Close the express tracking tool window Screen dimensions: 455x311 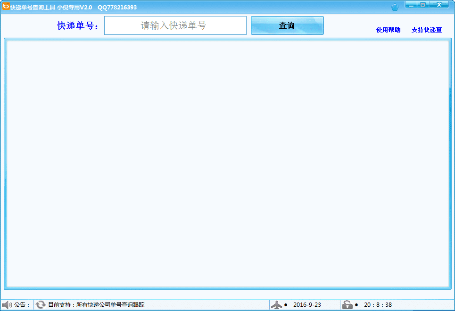pos(439,5)
